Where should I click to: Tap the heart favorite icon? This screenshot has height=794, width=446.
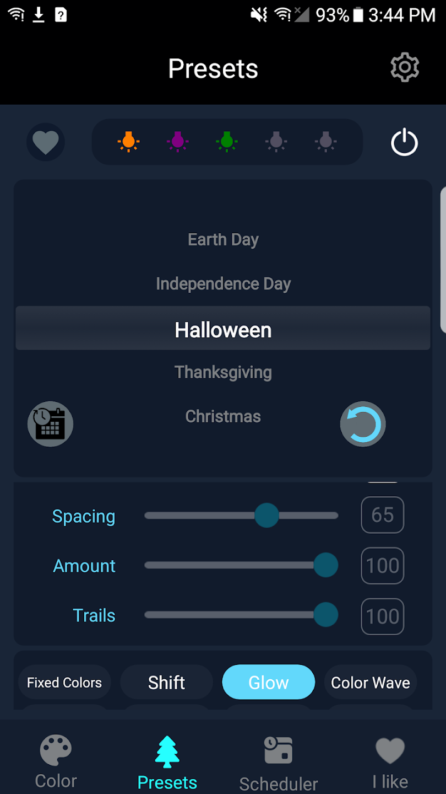[x=46, y=142]
